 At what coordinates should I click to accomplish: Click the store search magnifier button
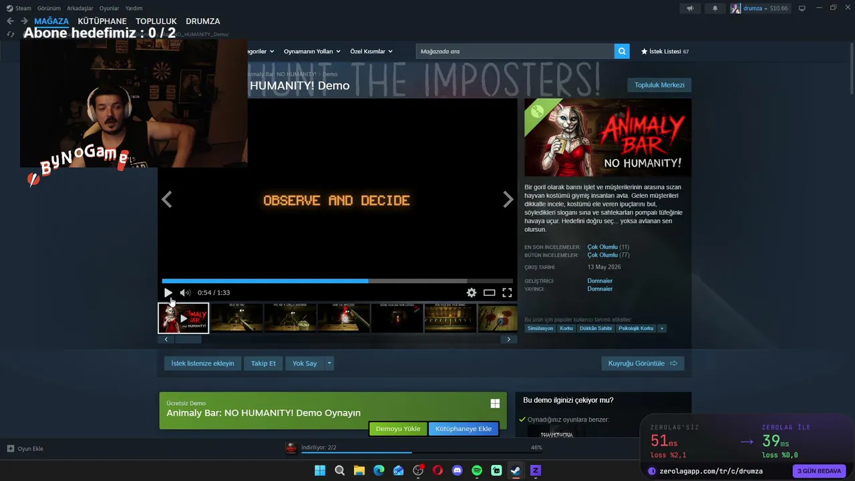tap(622, 51)
